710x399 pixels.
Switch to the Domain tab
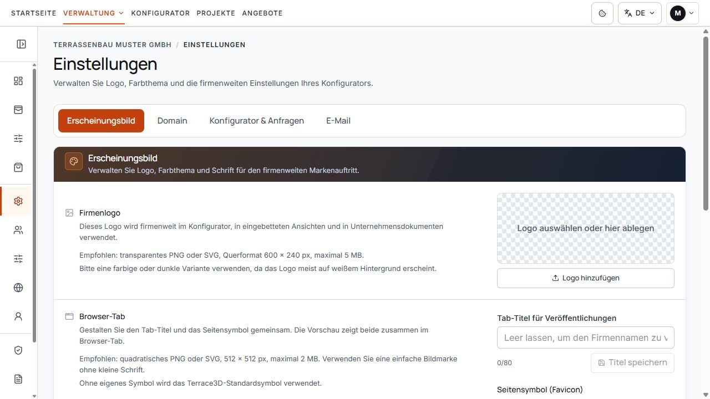pyautogui.click(x=172, y=121)
